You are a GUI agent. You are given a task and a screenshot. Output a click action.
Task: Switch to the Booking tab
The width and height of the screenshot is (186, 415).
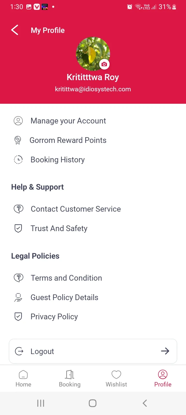click(x=70, y=379)
